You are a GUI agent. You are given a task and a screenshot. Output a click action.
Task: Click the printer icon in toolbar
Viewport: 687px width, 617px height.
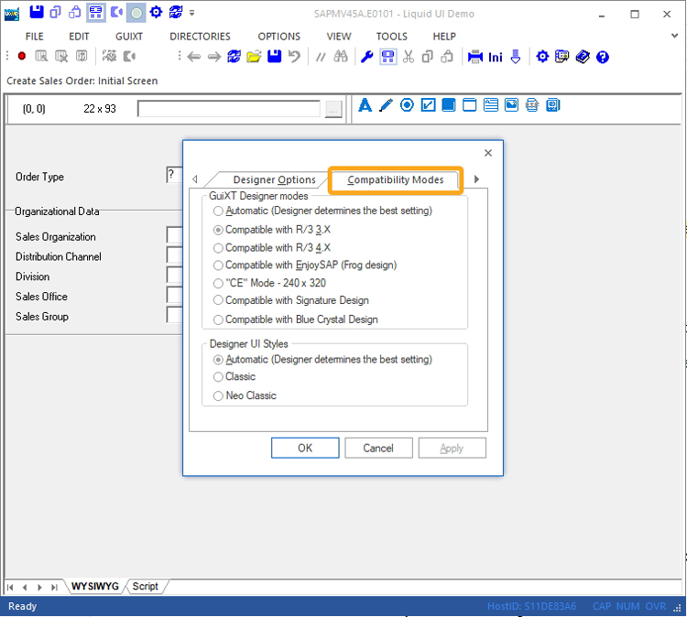[475, 57]
